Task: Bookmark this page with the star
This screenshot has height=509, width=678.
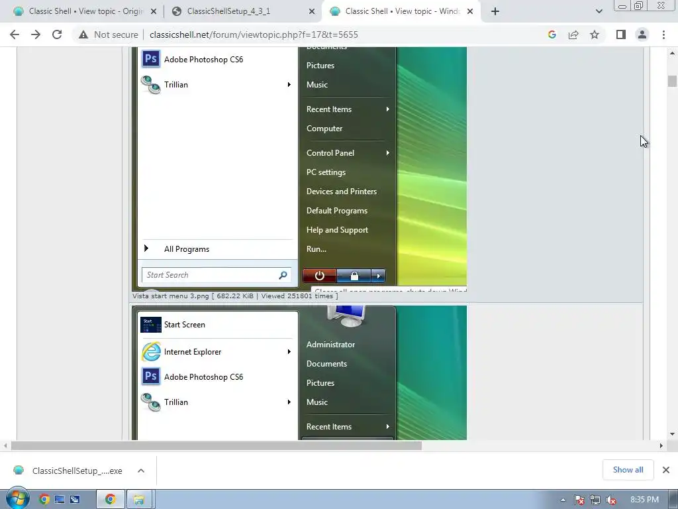Action: [595, 34]
